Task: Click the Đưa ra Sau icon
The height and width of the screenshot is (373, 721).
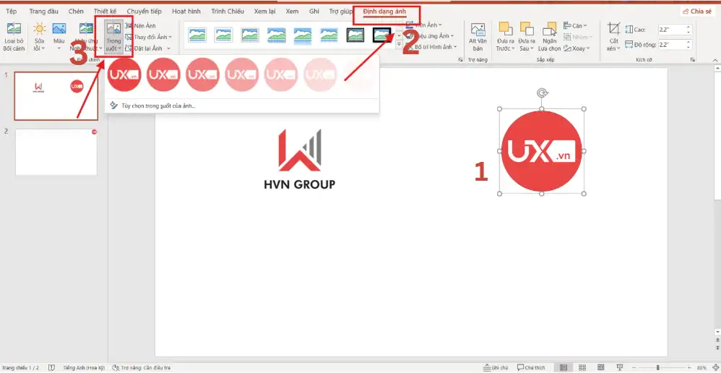Action: click(x=527, y=28)
